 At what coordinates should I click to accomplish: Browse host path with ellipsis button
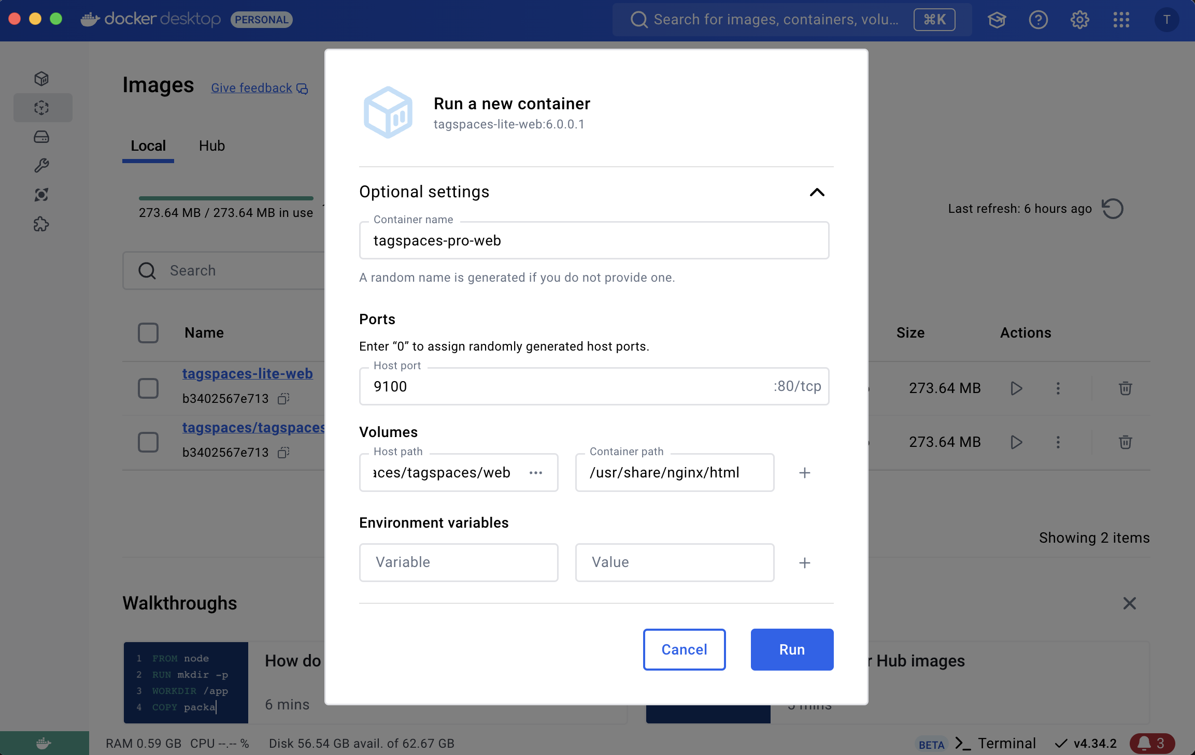tap(536, 473)
